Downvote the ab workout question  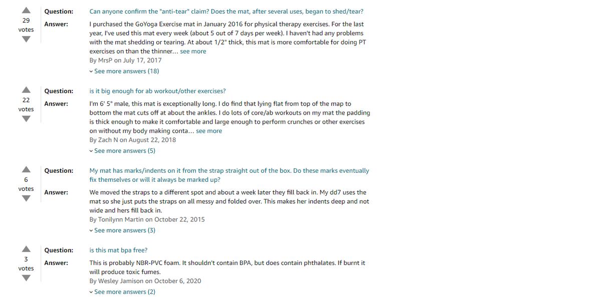(x=26, y=119)
